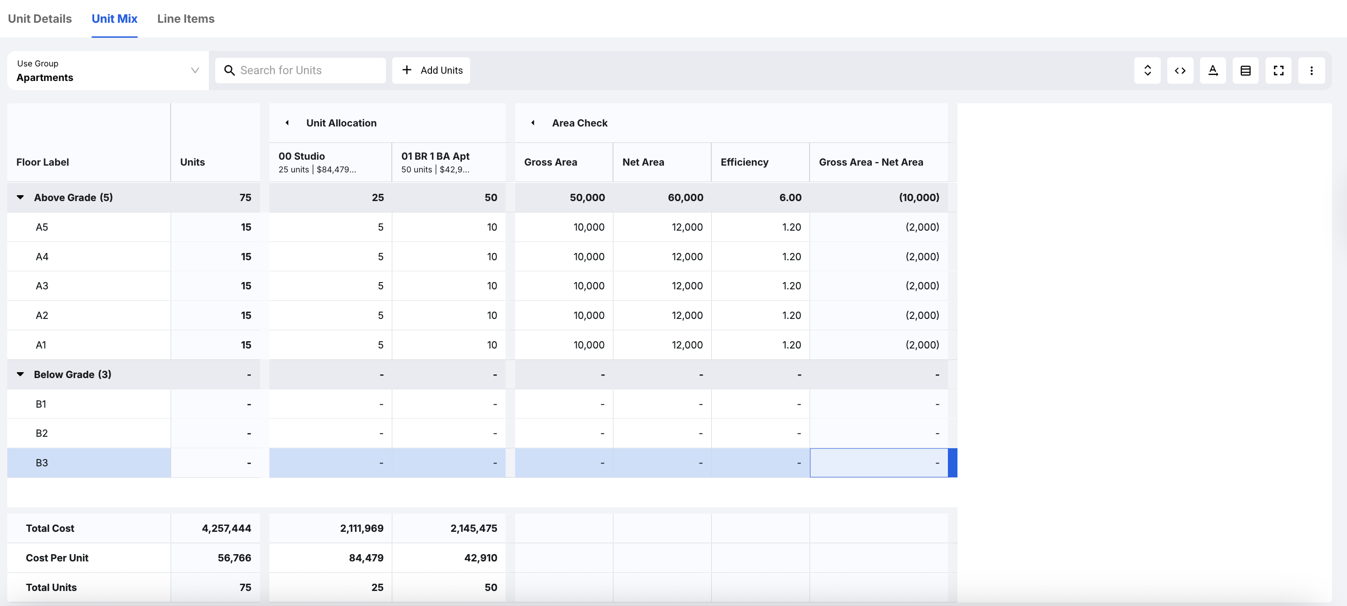The height and width of the screenshot is (606, 1347).
Task: Collapse the Area Check column group
Action: click(x=533, y=123)
